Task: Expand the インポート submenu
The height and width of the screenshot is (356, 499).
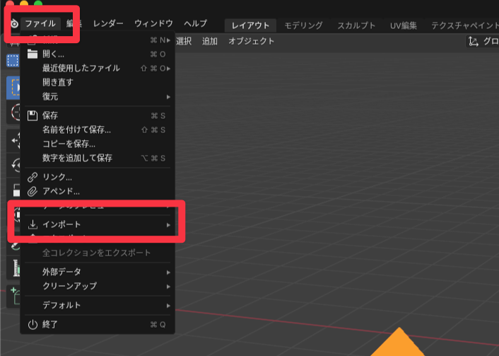Action: tap(98, 224)
